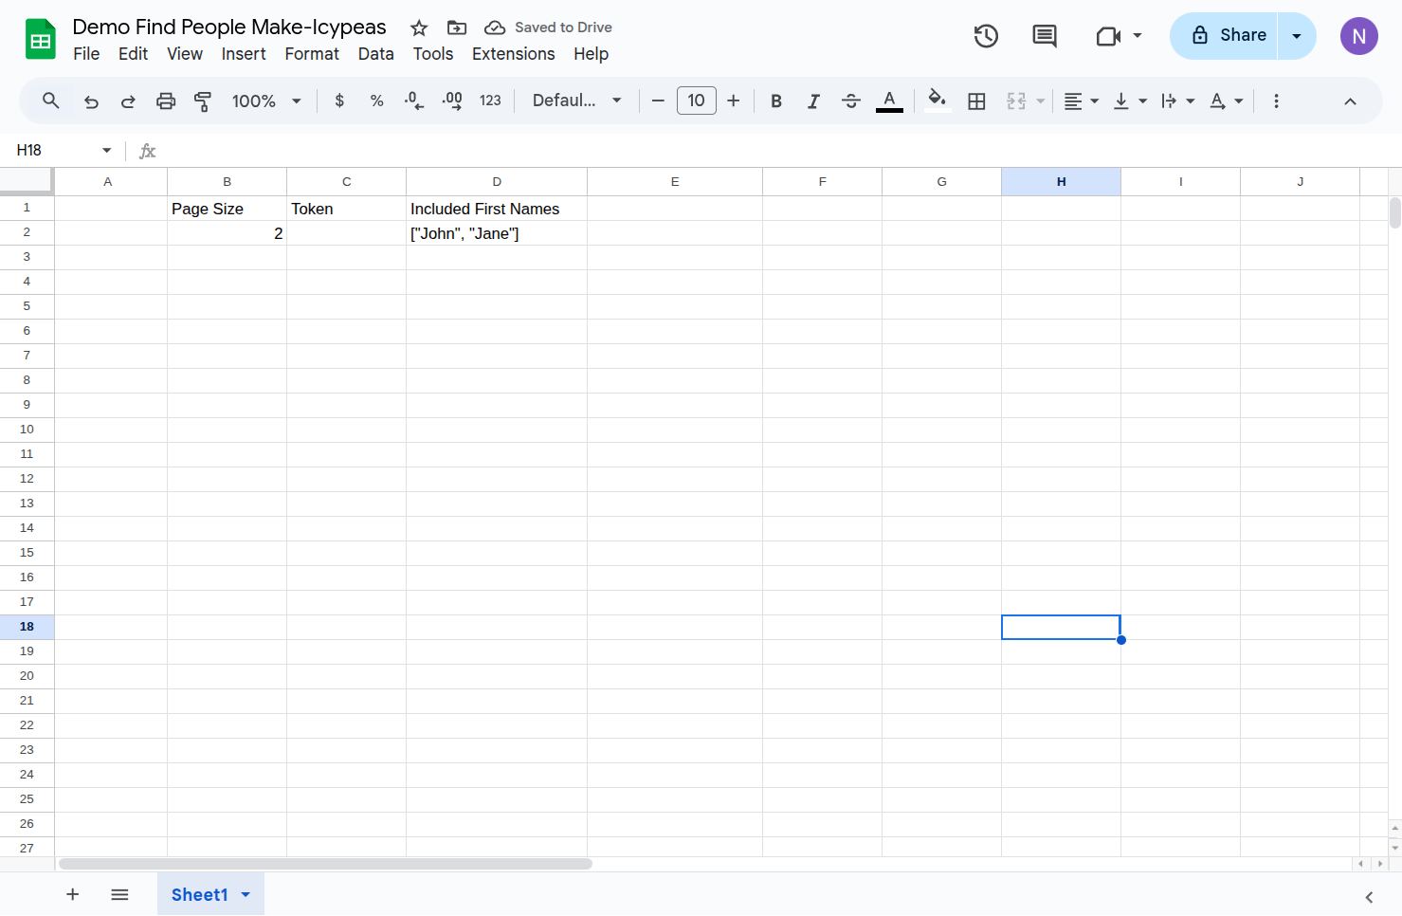Viewport: 1402px width, 916px height.
Task: Click the search menus magnifier icon
Action: pos(51,101)
